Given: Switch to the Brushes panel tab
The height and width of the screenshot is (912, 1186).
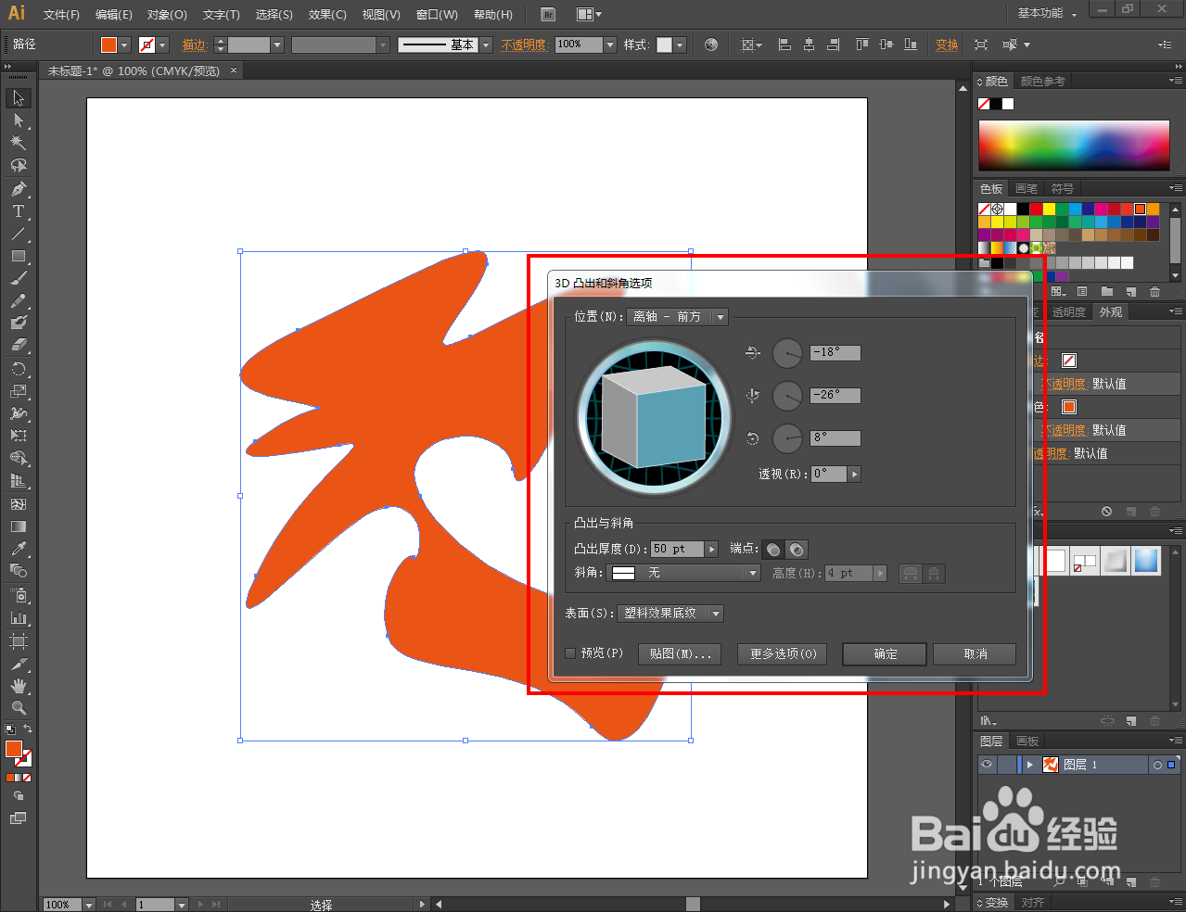Looking at the screenshot, I should 1027,188.
